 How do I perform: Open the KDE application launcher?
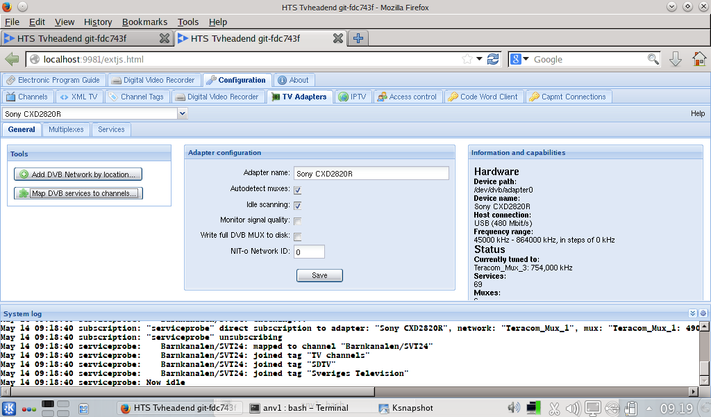[x=9, y=409]
